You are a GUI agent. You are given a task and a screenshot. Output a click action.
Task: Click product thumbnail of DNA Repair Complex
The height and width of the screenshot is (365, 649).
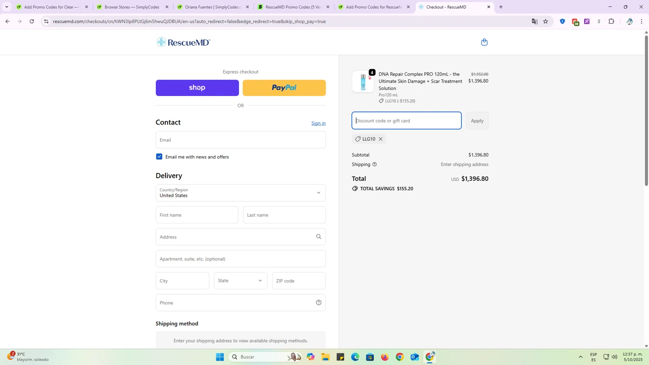click(x=363, y=81)
